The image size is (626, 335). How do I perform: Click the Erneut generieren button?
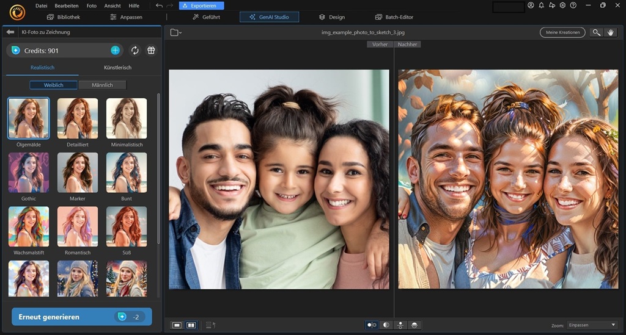coord(81,317)
